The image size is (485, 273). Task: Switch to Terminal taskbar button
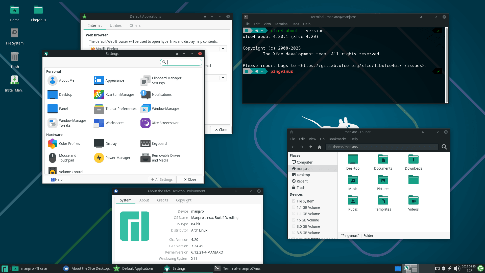(238, 268)
